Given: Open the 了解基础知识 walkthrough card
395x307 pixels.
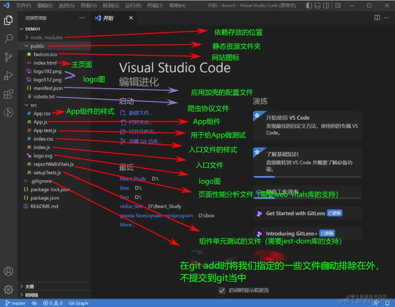Looking at the screenshot, I should point(307,162).
